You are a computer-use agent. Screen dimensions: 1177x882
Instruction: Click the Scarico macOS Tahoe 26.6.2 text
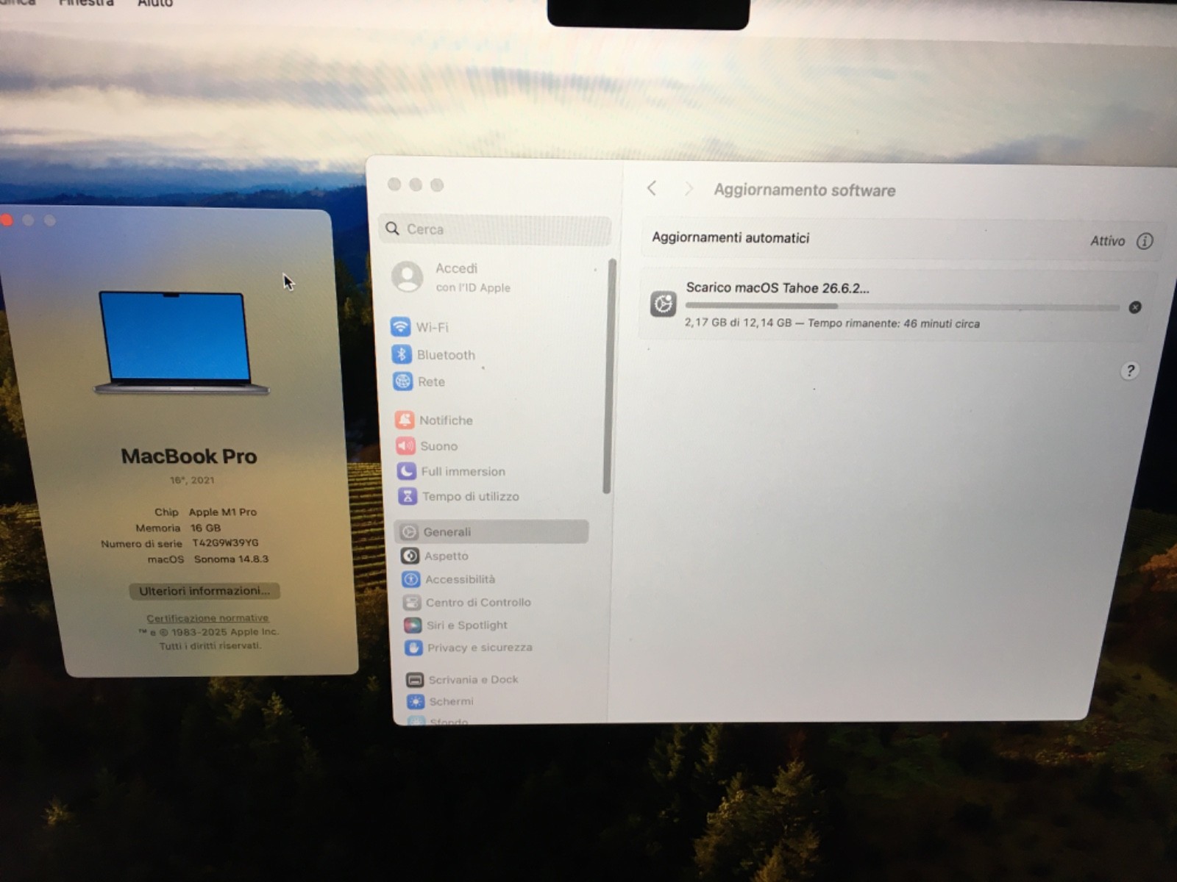point(778,288)
